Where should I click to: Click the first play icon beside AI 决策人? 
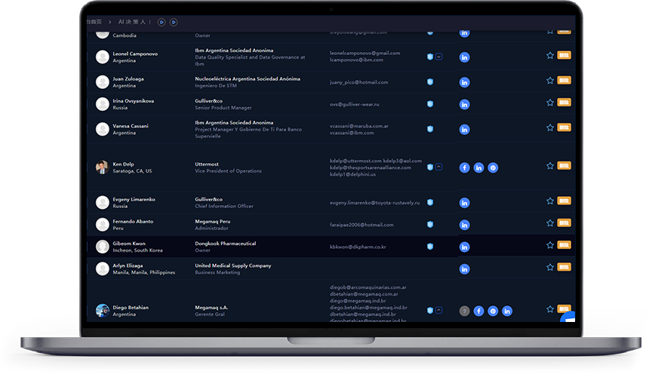(161, 22)
